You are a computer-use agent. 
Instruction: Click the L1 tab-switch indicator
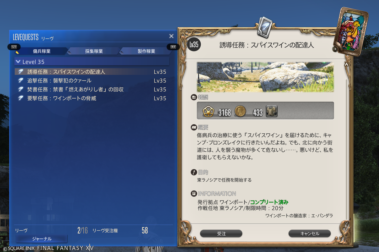(14, 47)
